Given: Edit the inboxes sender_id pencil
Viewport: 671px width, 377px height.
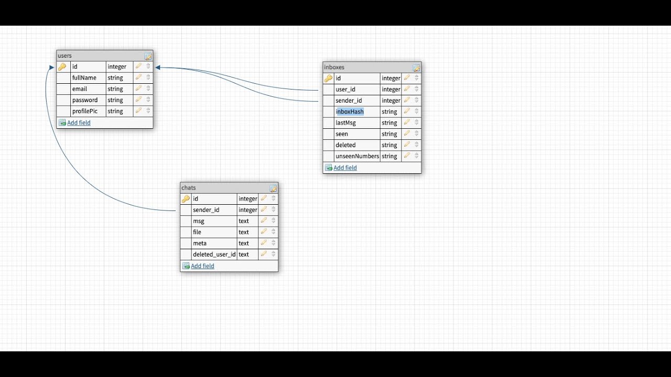Looking at the screenshot, I should tap(407, 100).
